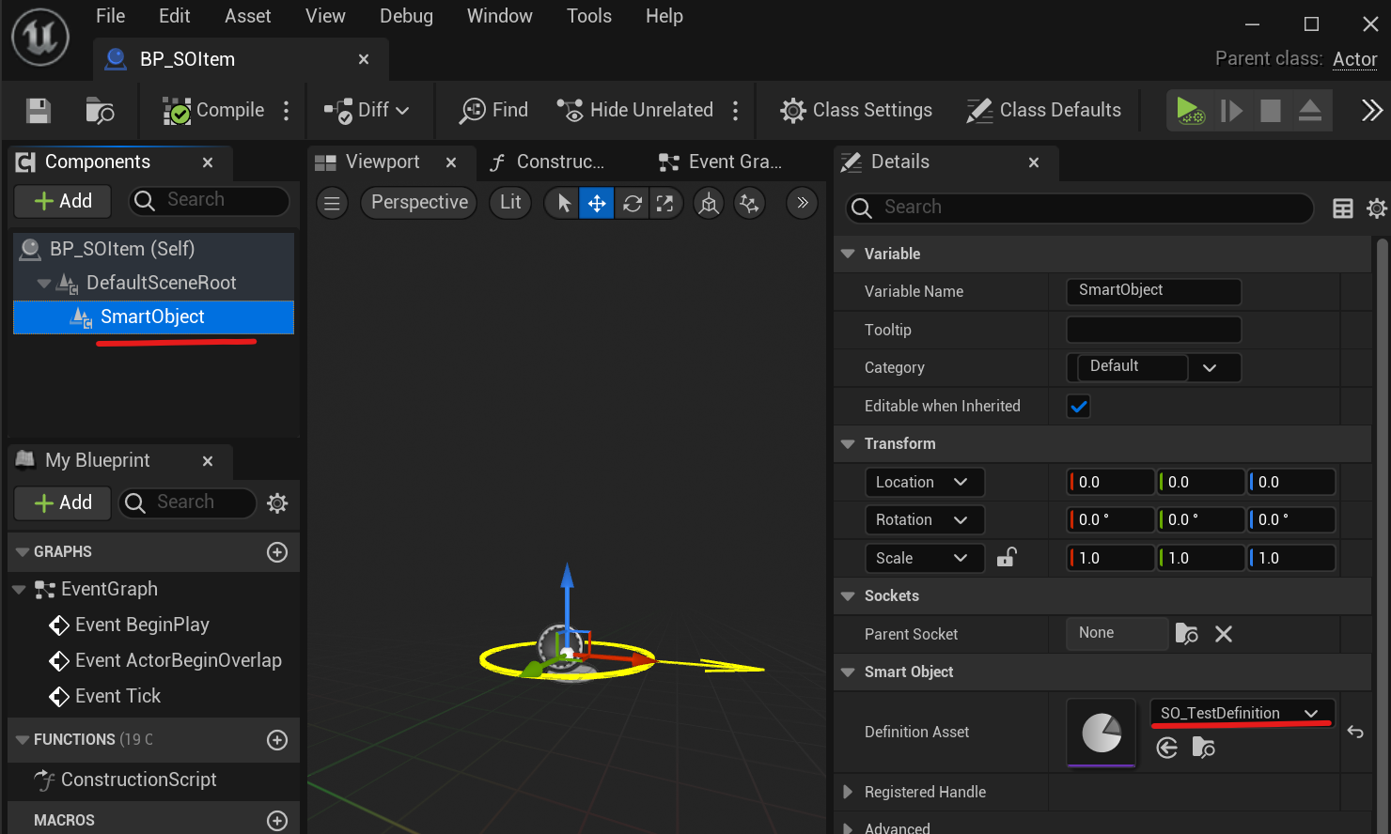Toggle Editable when Inherited checkbox
Screen dimensions: 1391x834
coord(1078,407)
